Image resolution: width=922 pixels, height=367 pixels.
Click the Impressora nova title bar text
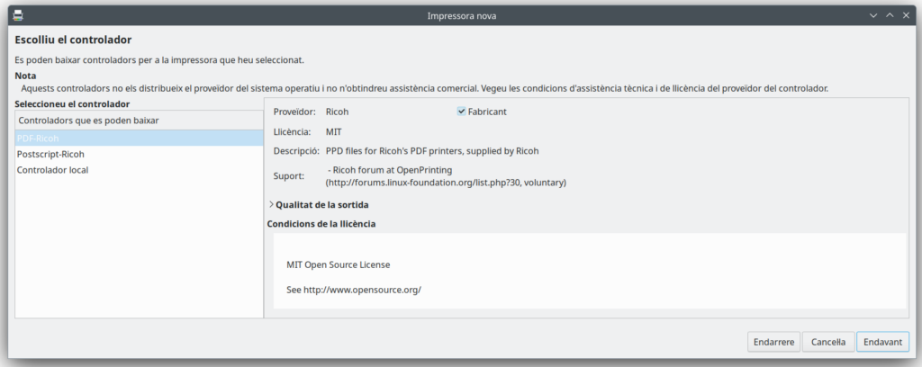460,15
